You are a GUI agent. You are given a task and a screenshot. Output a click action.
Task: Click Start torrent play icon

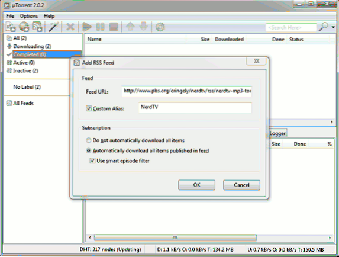87,27
